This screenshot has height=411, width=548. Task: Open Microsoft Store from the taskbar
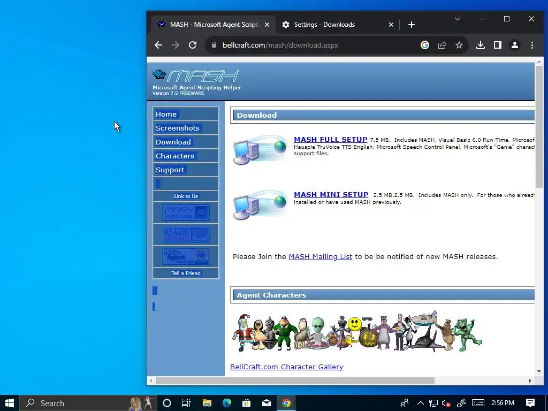click(x=246, y=403)
